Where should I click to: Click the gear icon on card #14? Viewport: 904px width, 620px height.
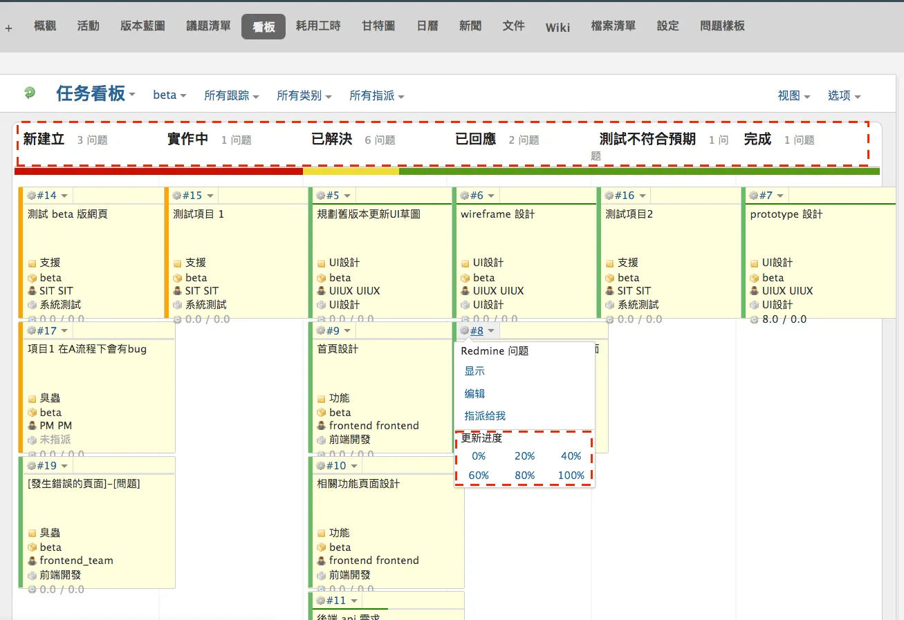31,196
